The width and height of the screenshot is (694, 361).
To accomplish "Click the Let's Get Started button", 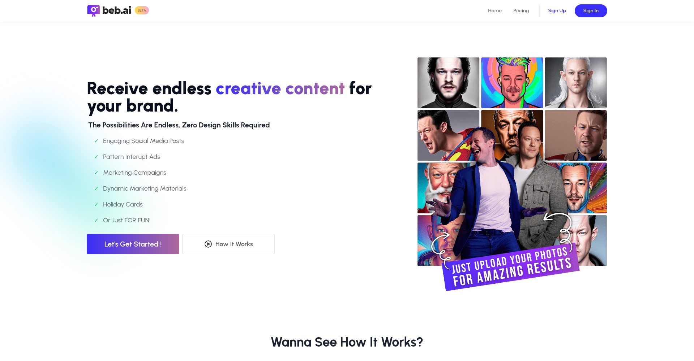I will coord(133,244).
